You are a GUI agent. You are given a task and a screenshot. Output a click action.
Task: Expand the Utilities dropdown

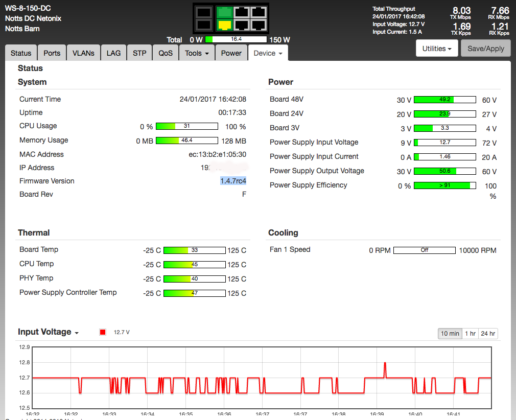coord(437,49)
